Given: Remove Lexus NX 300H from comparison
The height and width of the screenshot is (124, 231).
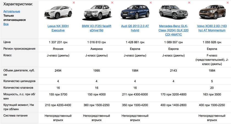Looking at the screenshot, I should (x=74, y=3).
